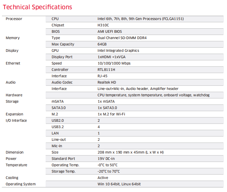The height and width of the screenshot is (192, 227).
Task: Click Dual Channel SO-DIMM DDR4 value
Action: (x=122, y=38)
